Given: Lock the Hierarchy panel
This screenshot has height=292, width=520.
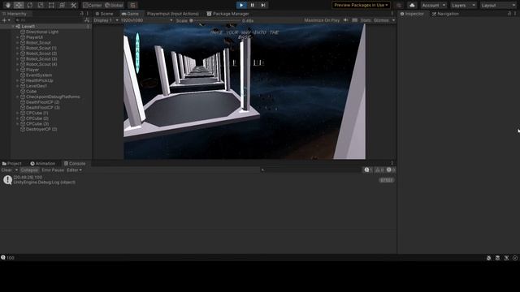Looking at the screenshot, I should coord(82,14).
